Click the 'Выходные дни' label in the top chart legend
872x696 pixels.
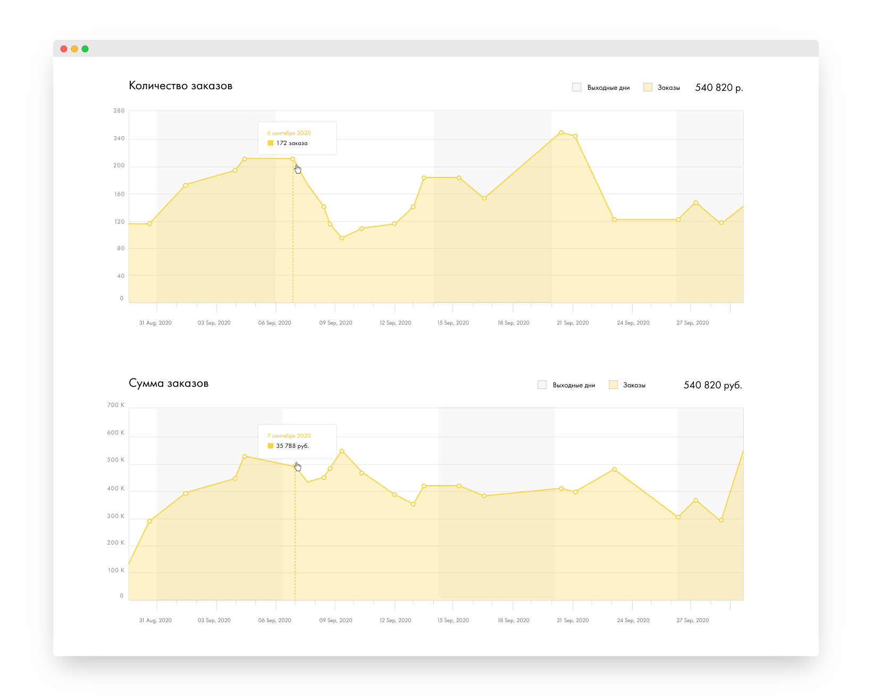click(x=608, y=88)
